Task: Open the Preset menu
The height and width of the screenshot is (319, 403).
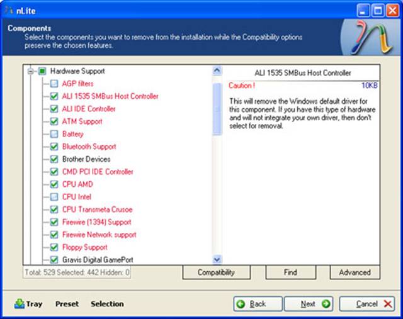Action: point(67,304)
